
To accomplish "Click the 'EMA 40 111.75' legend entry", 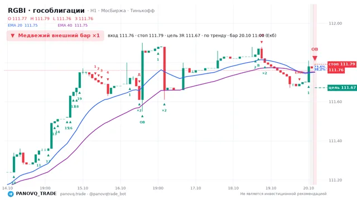I will click(73, 25).
